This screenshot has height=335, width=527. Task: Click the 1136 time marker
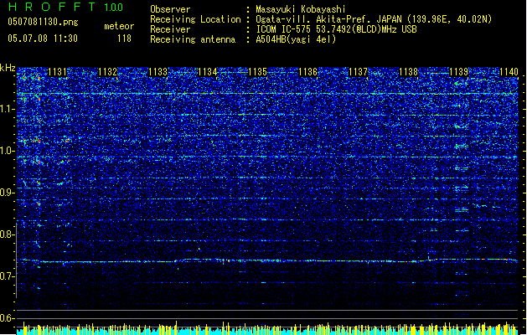pyautogui.click(x=307, y=72)
